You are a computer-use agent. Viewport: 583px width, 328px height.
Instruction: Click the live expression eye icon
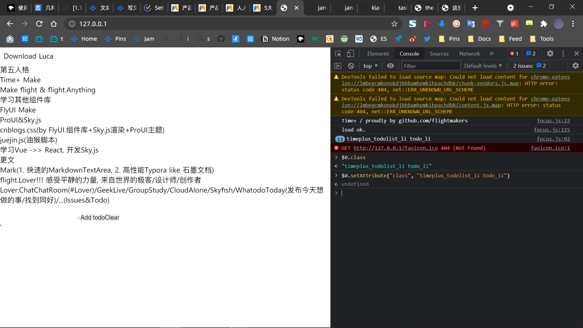(x=390, y=66)
